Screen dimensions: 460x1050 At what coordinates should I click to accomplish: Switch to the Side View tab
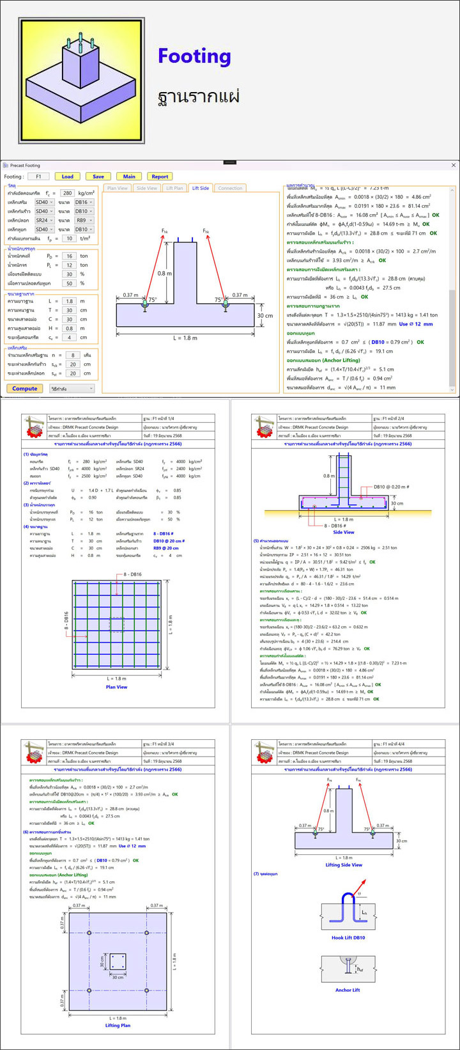coord(147,188)
